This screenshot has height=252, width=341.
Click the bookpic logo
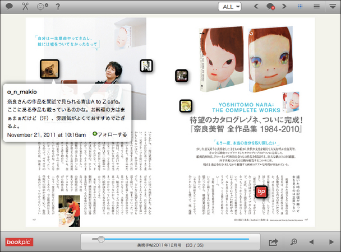point(19,242)
